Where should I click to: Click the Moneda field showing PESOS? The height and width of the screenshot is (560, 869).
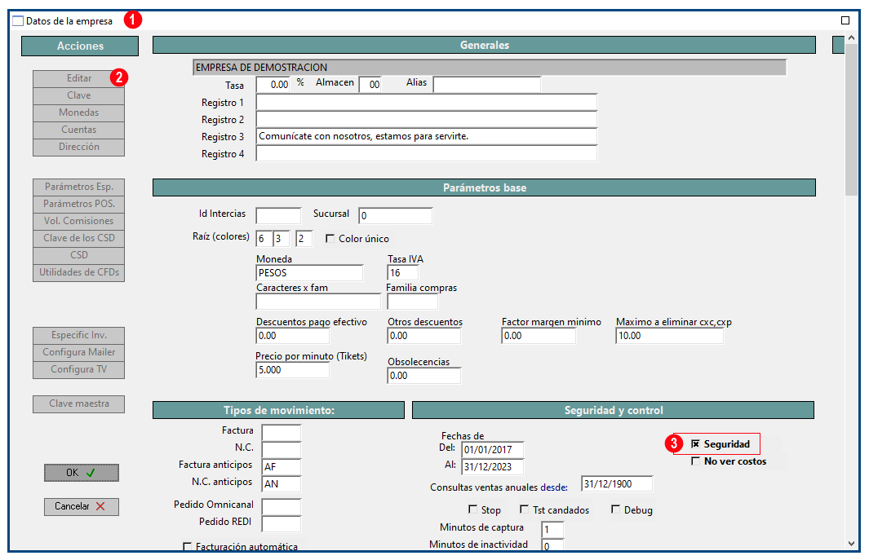(x=309, y=272)
